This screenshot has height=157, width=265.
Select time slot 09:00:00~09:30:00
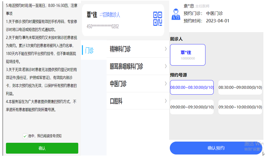tap(192, 107)
